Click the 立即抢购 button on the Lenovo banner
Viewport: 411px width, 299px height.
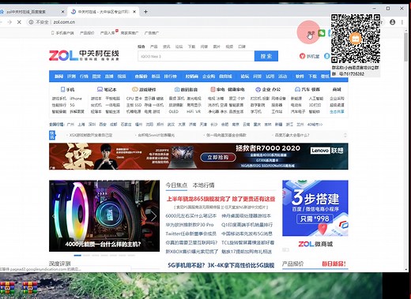tap(218, 157)
